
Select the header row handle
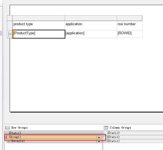(x=10, y=25)
